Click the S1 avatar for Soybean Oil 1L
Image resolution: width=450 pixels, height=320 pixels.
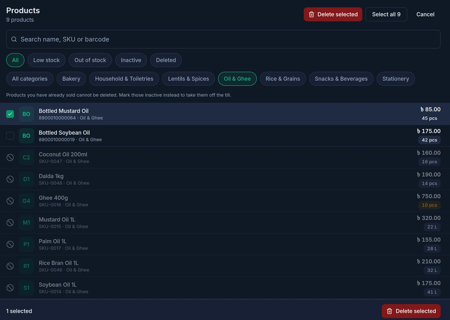click(26, 288)
